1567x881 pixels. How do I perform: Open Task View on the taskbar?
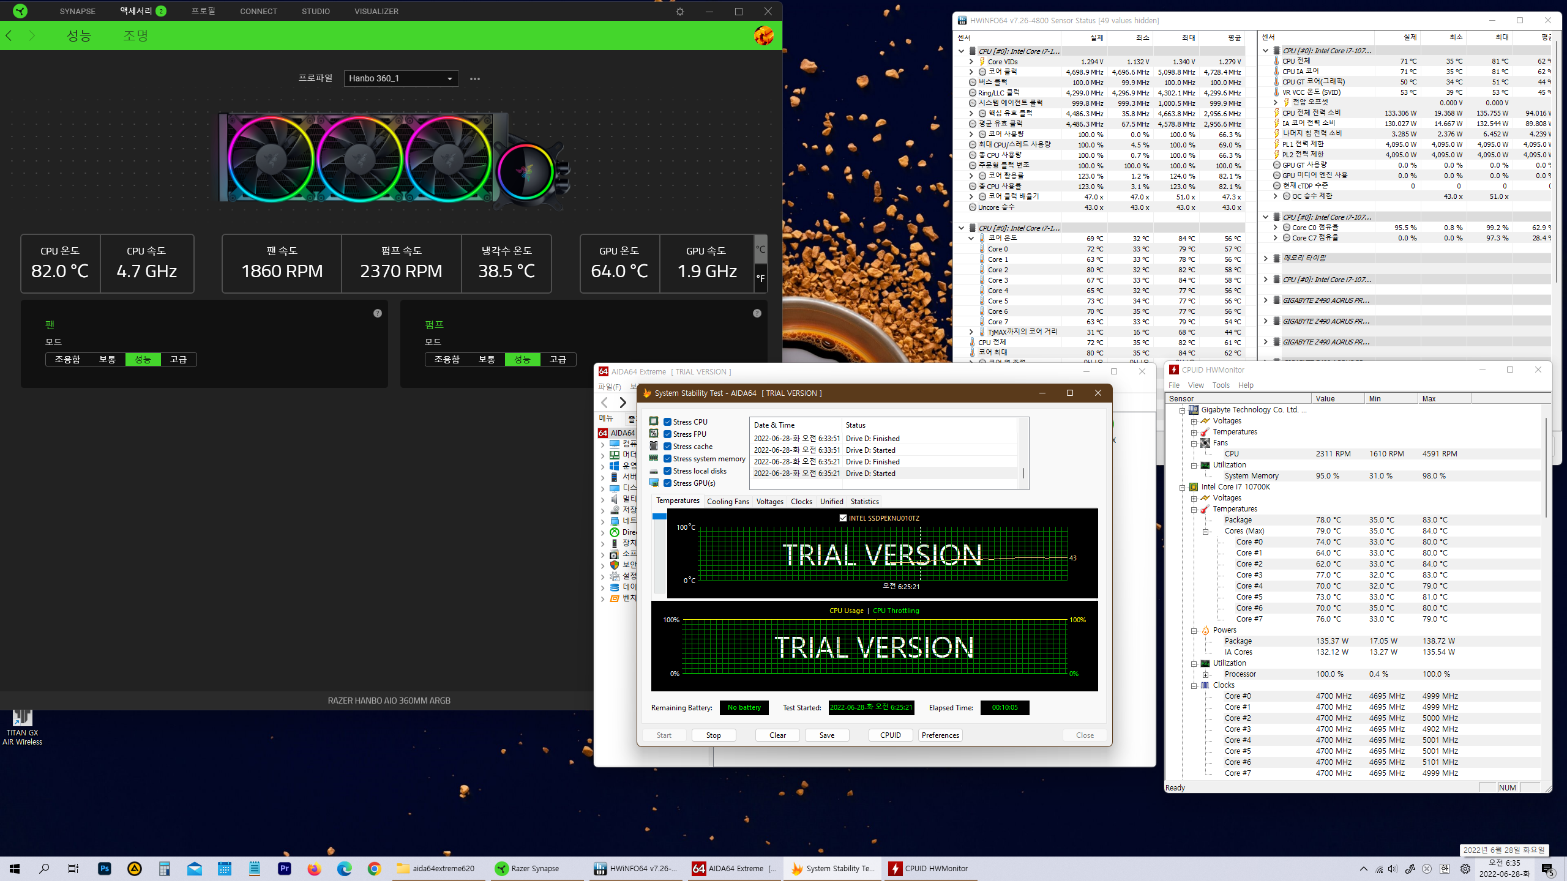point(73,868)
